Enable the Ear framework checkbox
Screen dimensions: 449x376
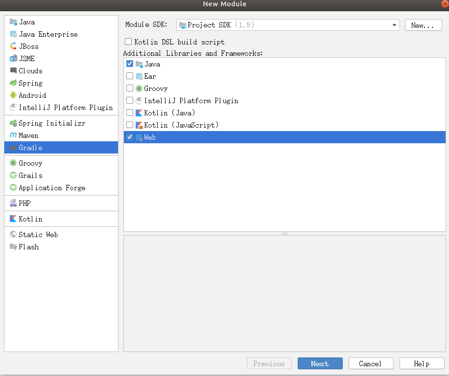tap(130, 76)
